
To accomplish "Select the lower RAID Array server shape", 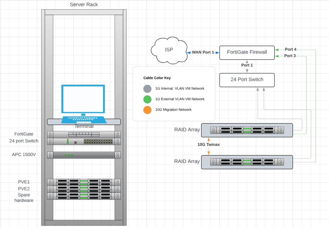I will tap(247, 162).
